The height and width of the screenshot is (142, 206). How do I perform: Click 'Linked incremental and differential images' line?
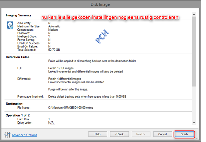click(85, 72)
